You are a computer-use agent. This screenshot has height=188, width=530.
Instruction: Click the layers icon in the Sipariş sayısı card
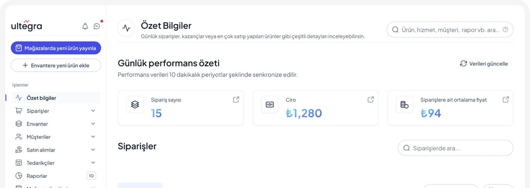click(x=135, y=105)
